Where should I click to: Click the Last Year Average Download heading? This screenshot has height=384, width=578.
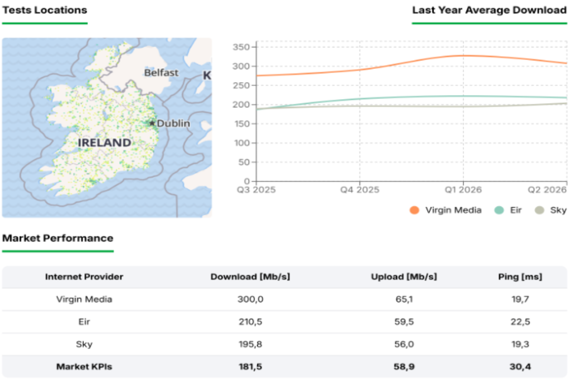tap(489, 10)
